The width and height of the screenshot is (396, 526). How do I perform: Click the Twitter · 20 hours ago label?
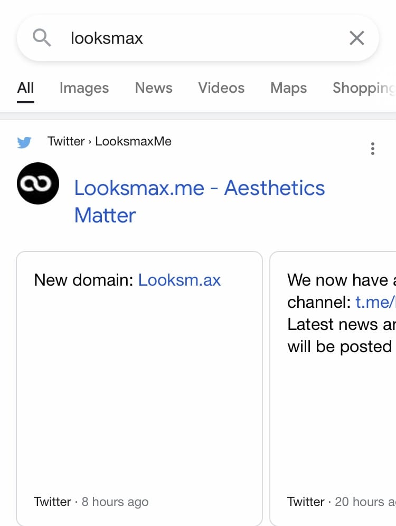click(x=341, y=502)
